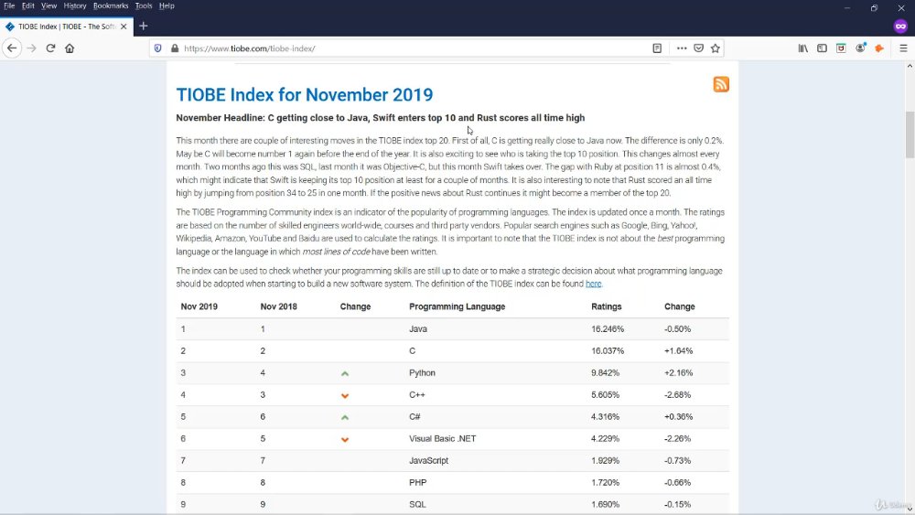The height and width of the screenshot is (515, 915).
Task: Open the View menu
Action: 49,5
